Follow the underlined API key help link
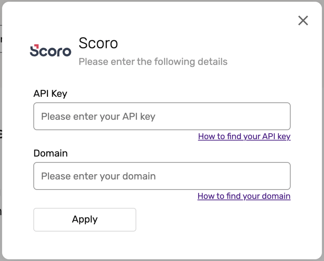 click(x=244, y=136)
